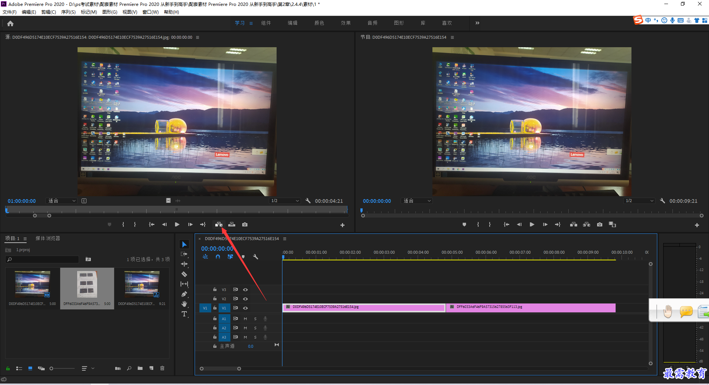Viewport: 709px width, 385px height.
Task: Select the Hand tool in tools panel
Action: click(x=184, y=304)
